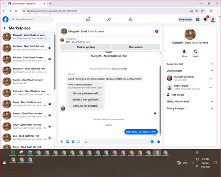Viewport: 221px width, 177px height.
Task: Expand Privacy & support section
Action: click(190, 108)
